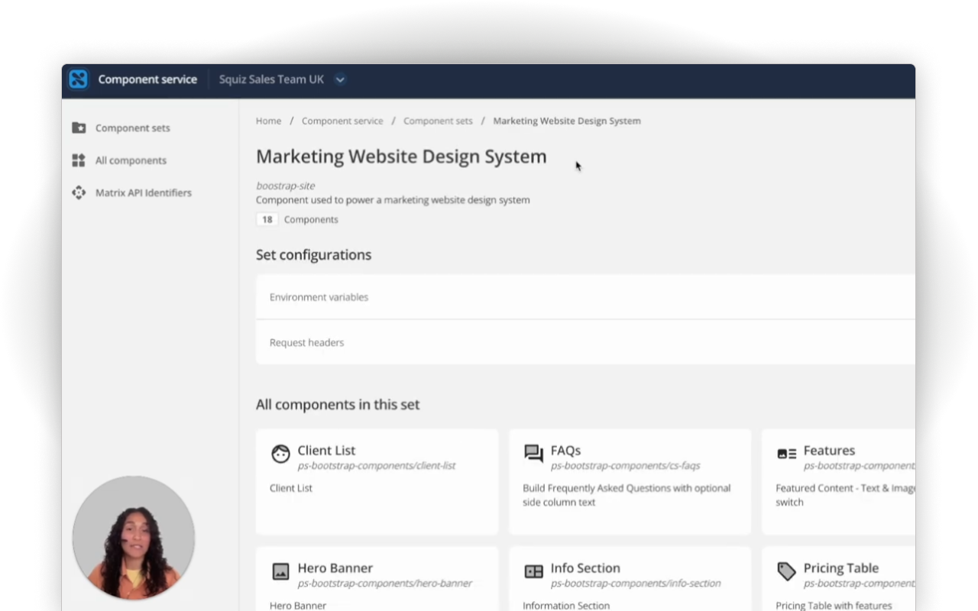Select the Info Section card icon
The height and width of the screenshot is (611, 978).
(533, 570)
